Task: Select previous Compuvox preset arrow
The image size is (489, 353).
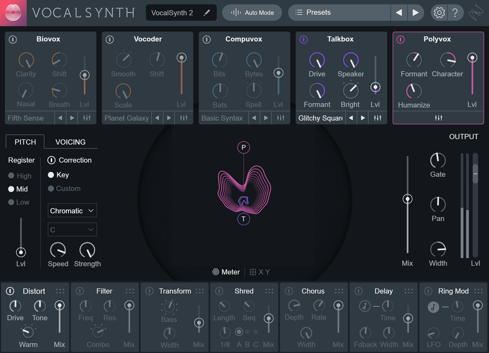Action: tap(254, 118)
